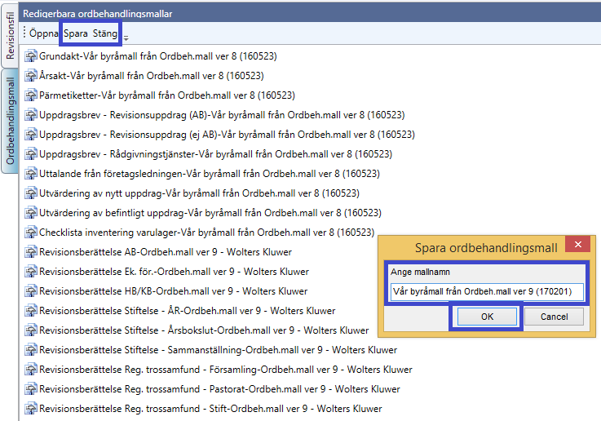The width and height of the screenshot is (601, 421).
Task: Select Revisionsberättelse Reg. trossamfund - Stift row
Action: pos(210,409)
